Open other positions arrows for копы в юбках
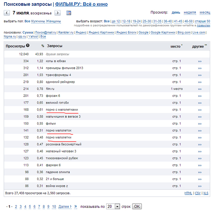The height and width of the screenshot is (213, 224). pyautogui.click(x=200, y=61)
